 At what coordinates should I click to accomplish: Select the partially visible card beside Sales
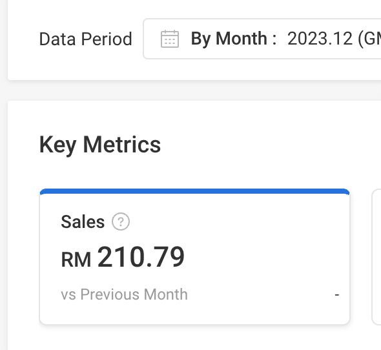point(376,256)
